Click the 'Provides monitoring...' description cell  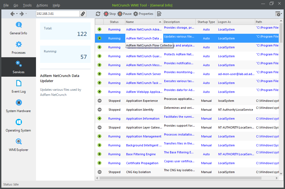tap(179, 72)
